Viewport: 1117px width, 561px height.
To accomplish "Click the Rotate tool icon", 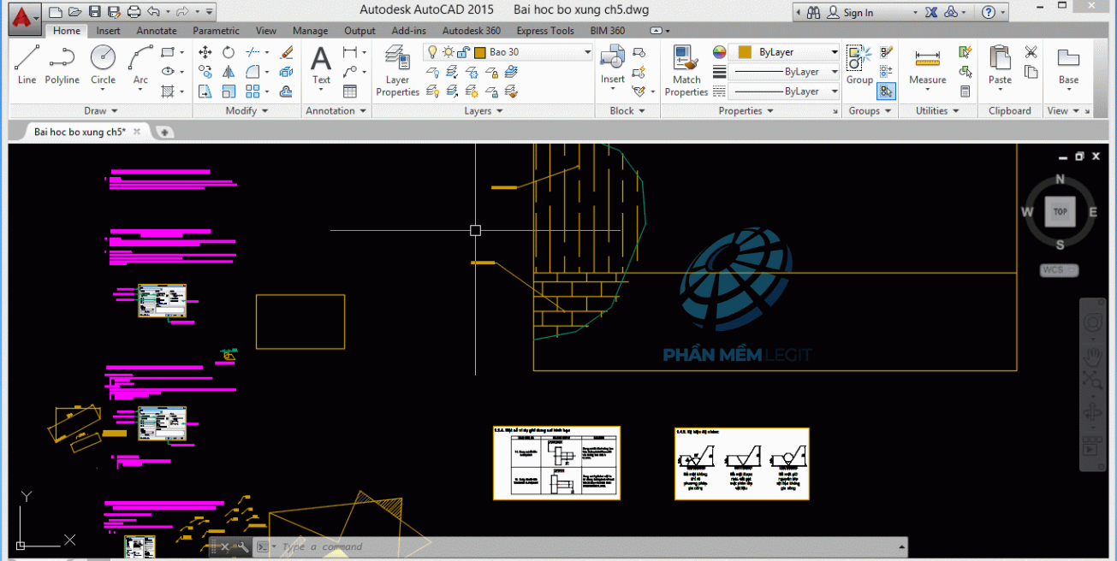I will pos(229,52).
